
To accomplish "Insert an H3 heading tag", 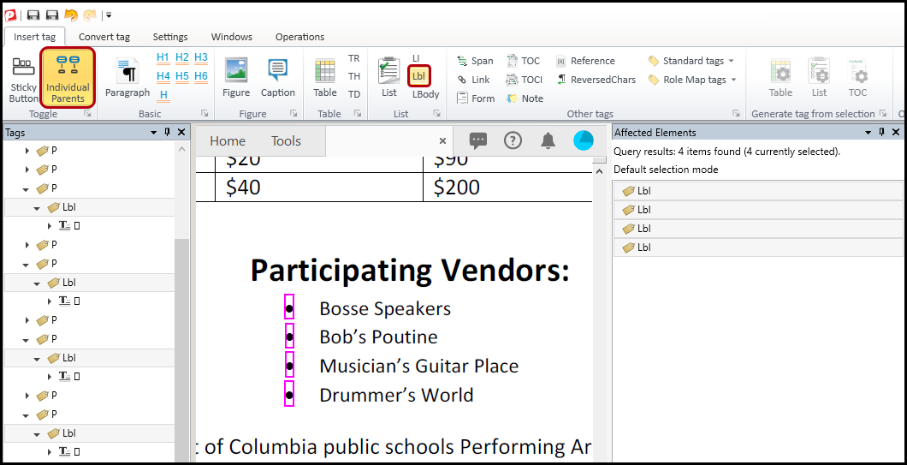I will tap(201, 57).
